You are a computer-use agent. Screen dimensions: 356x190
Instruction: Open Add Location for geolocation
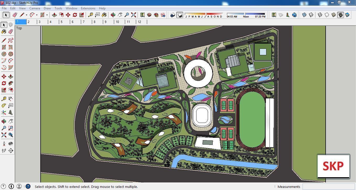[x=274, y=15]
